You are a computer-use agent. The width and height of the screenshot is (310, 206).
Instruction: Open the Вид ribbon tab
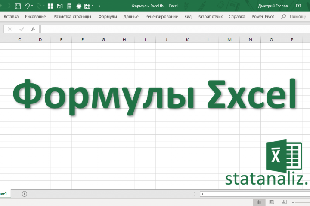point(188,17)
